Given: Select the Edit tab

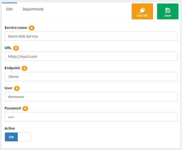Looking at the screenshot, I should [x=9, y=9].
